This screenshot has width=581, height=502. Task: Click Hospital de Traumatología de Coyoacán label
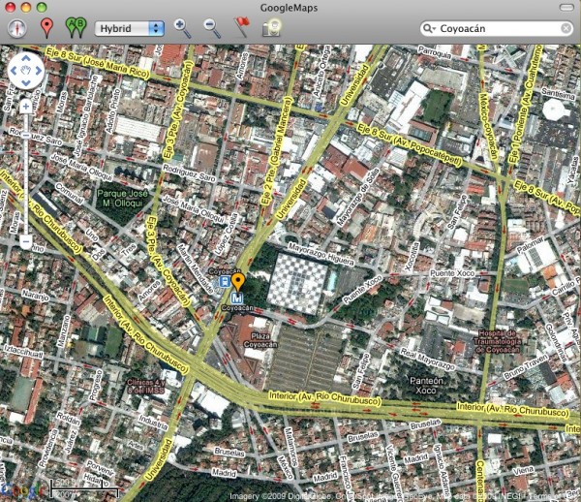[497, 341]
